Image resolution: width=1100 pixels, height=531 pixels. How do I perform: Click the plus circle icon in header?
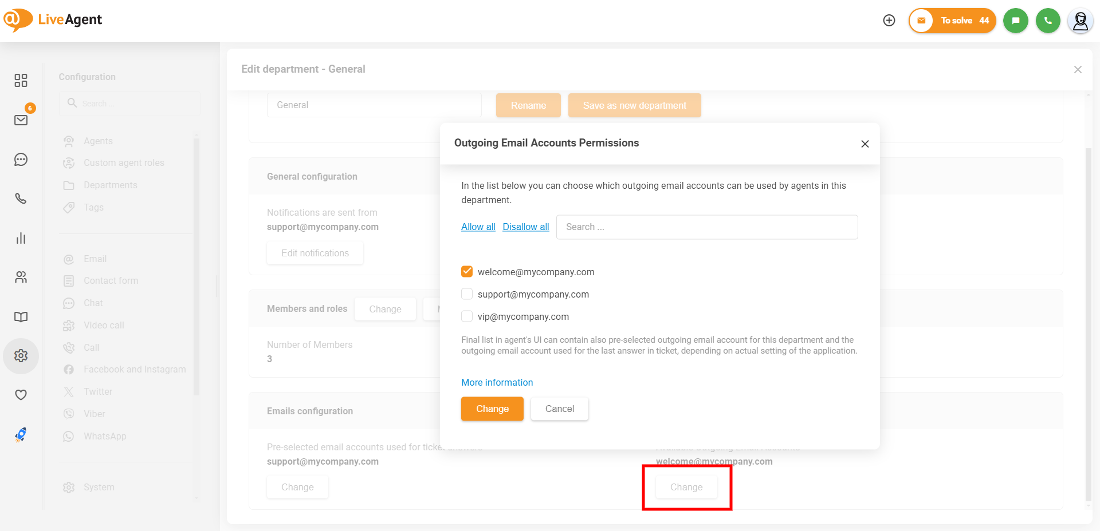(889, 21)
